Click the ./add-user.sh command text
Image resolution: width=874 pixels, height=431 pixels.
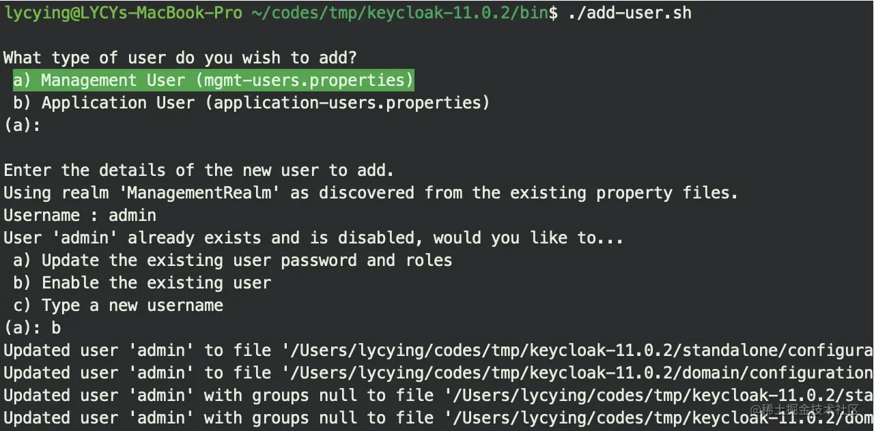[x=630, y=13]
